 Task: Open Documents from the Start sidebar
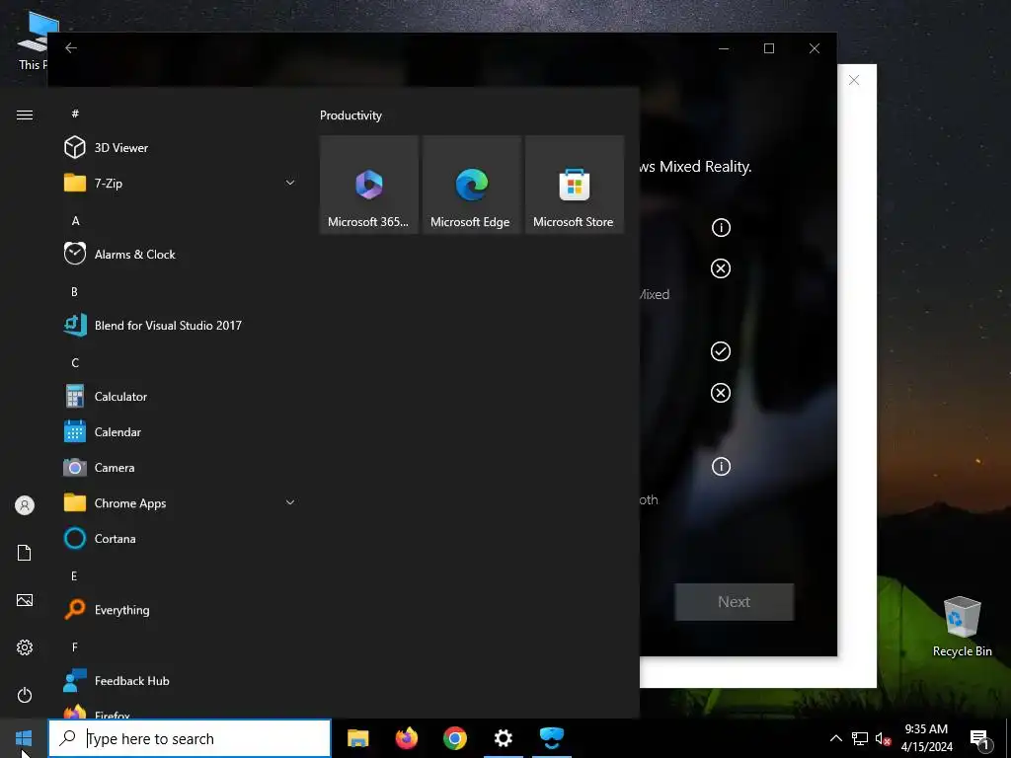tap(25, 553)
